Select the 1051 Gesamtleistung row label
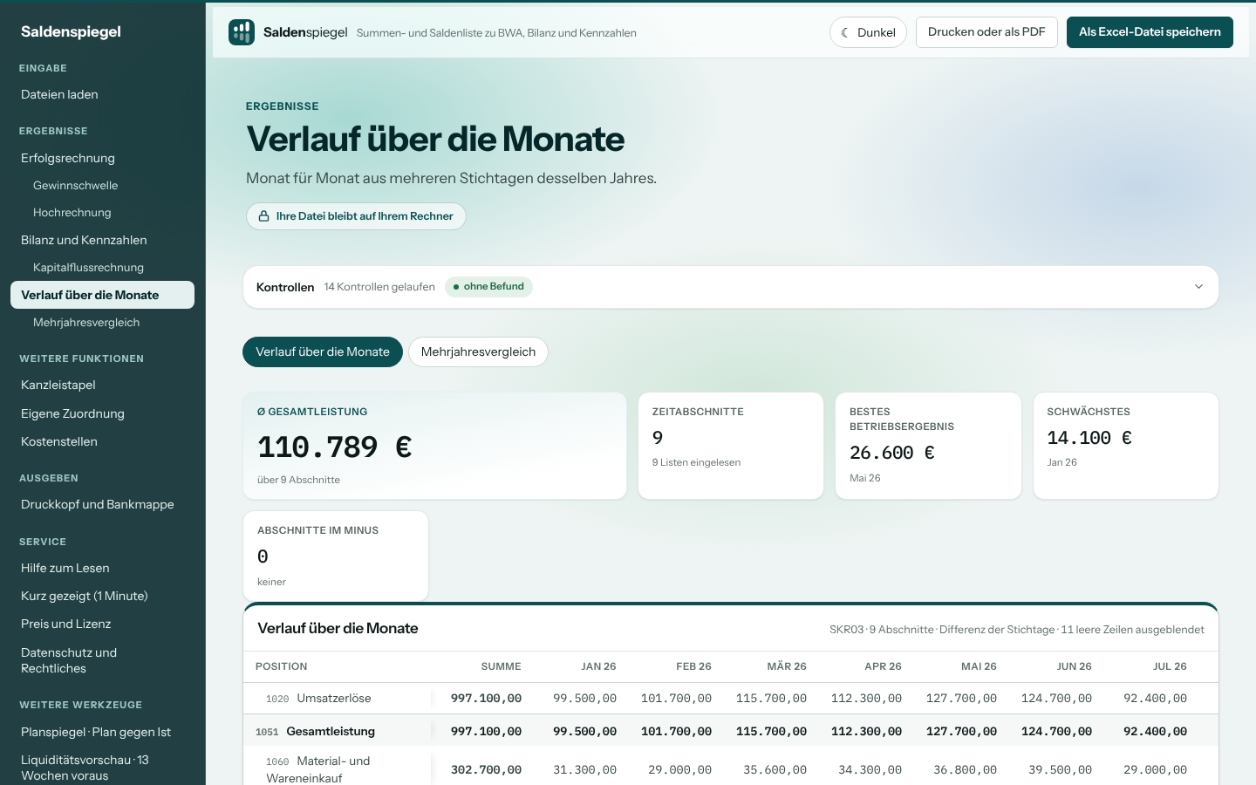The width and height of the screenshot is (1256, 785). pos(315,732)
